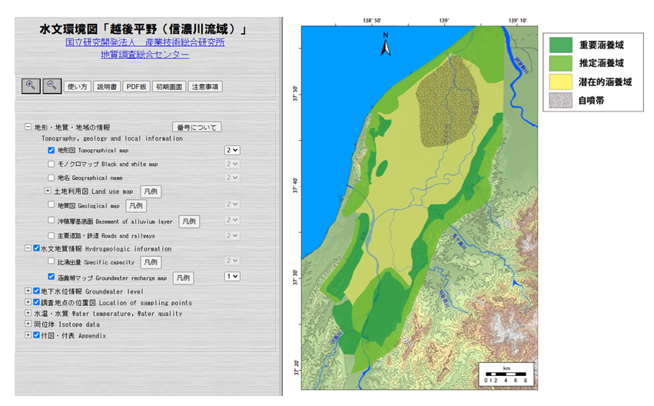Uncheck 地形図 Topographical map checkbox
The image size is (654, 406).
(51, 150)
